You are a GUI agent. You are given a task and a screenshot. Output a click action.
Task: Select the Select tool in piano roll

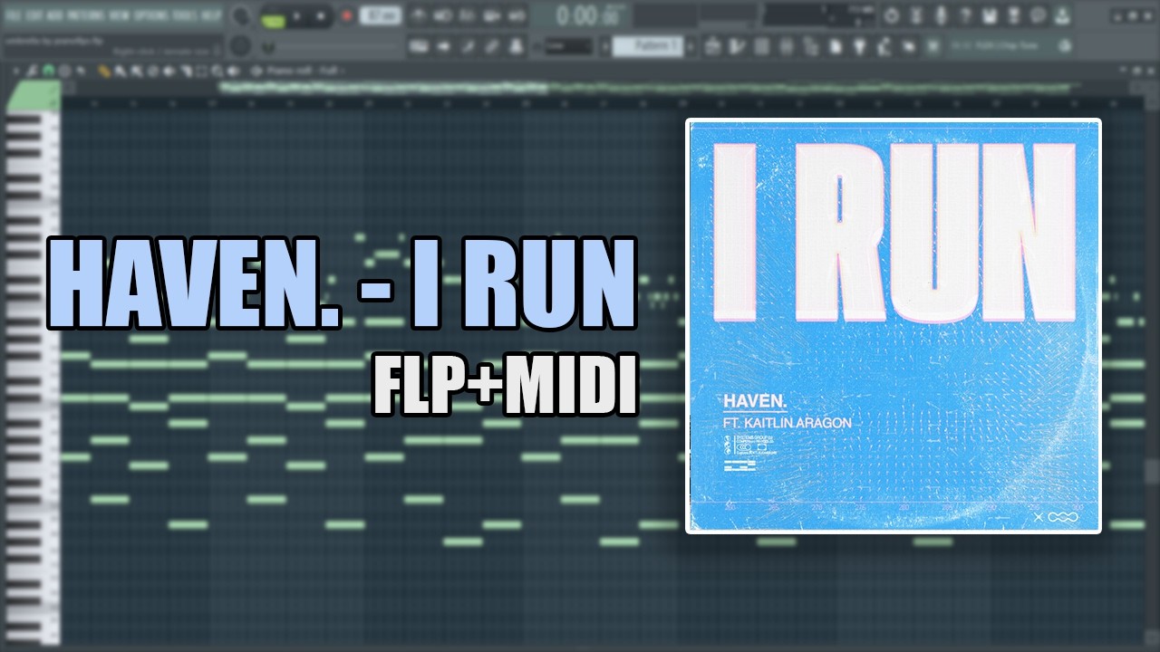tap(201, 71)
